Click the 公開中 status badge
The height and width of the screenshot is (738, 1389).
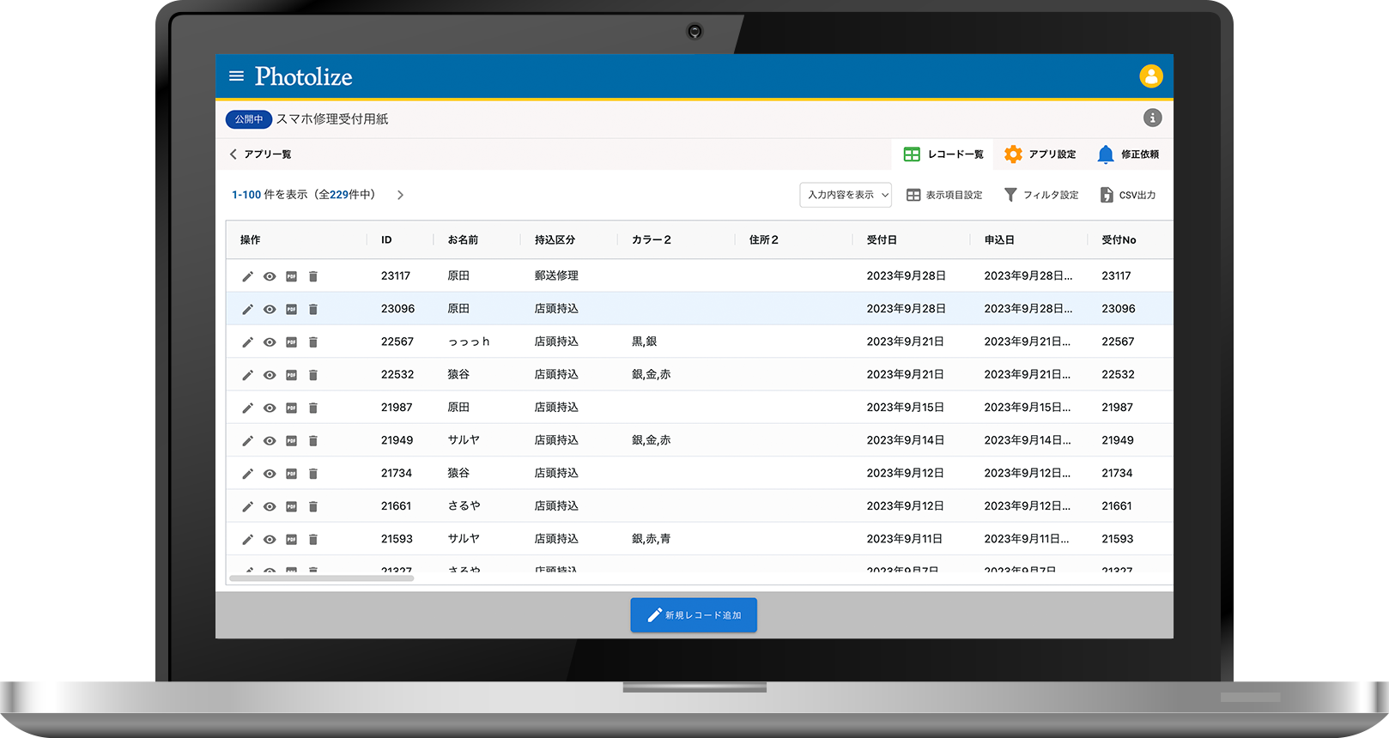(x=249, y=119)
